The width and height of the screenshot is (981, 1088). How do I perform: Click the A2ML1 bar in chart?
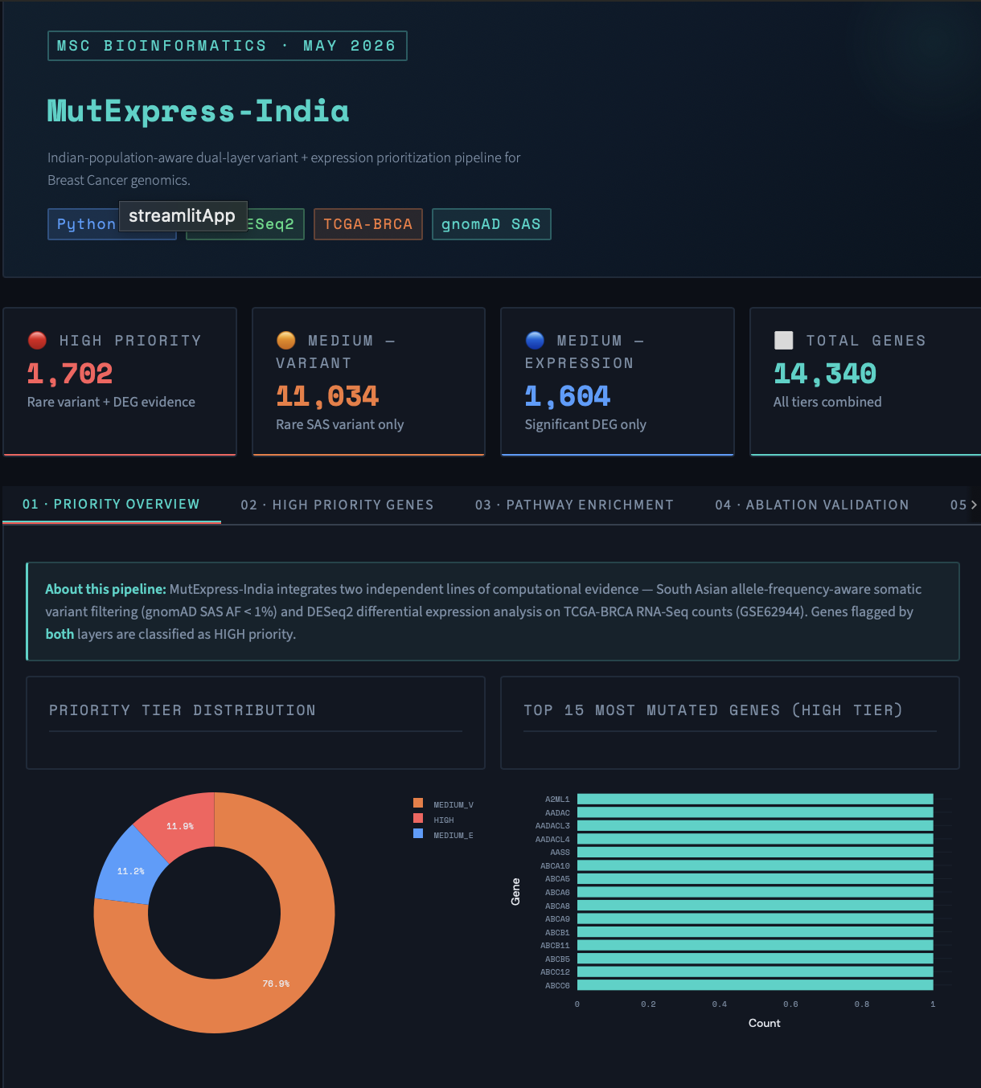[x=755, y=799]
